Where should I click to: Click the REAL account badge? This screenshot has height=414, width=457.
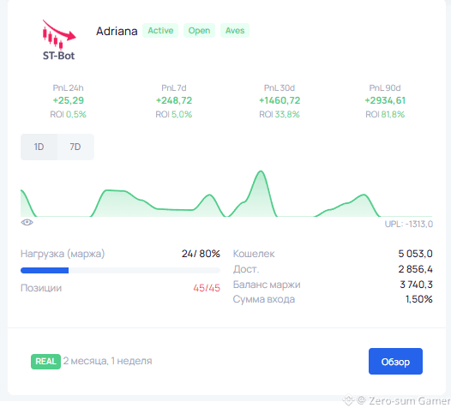click(45, 362)
